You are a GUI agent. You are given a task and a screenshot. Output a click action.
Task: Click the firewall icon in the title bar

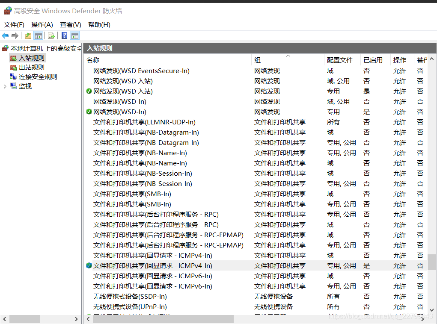[x=8, y=11]
